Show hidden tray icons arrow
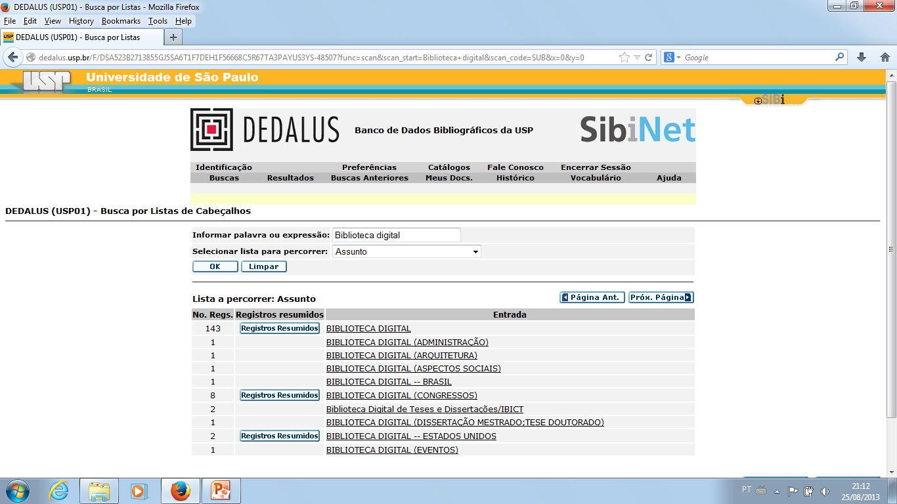 [x=777, y=491]
